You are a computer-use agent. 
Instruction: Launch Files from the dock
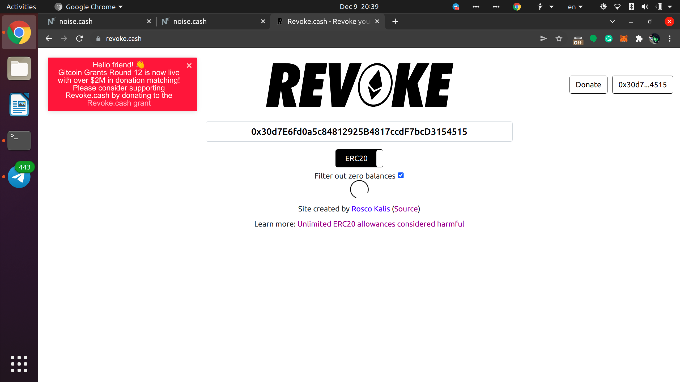click(x=19, y=68)
